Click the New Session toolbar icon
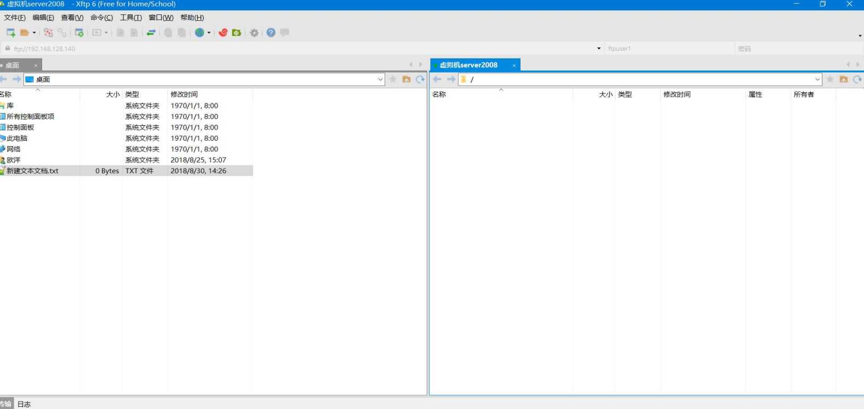The image size is (864, 409). 10,33
